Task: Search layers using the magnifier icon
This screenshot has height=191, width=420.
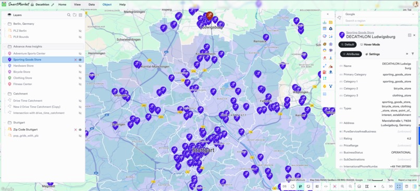Action: click(69, 15)
